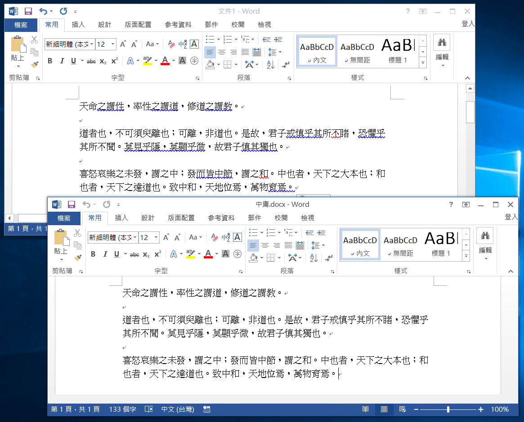Image resolution: width=524 pixels, height=422 pixels.
Task: Apply strikethrough formatting in 文件1
Action: tap(91, 61)
